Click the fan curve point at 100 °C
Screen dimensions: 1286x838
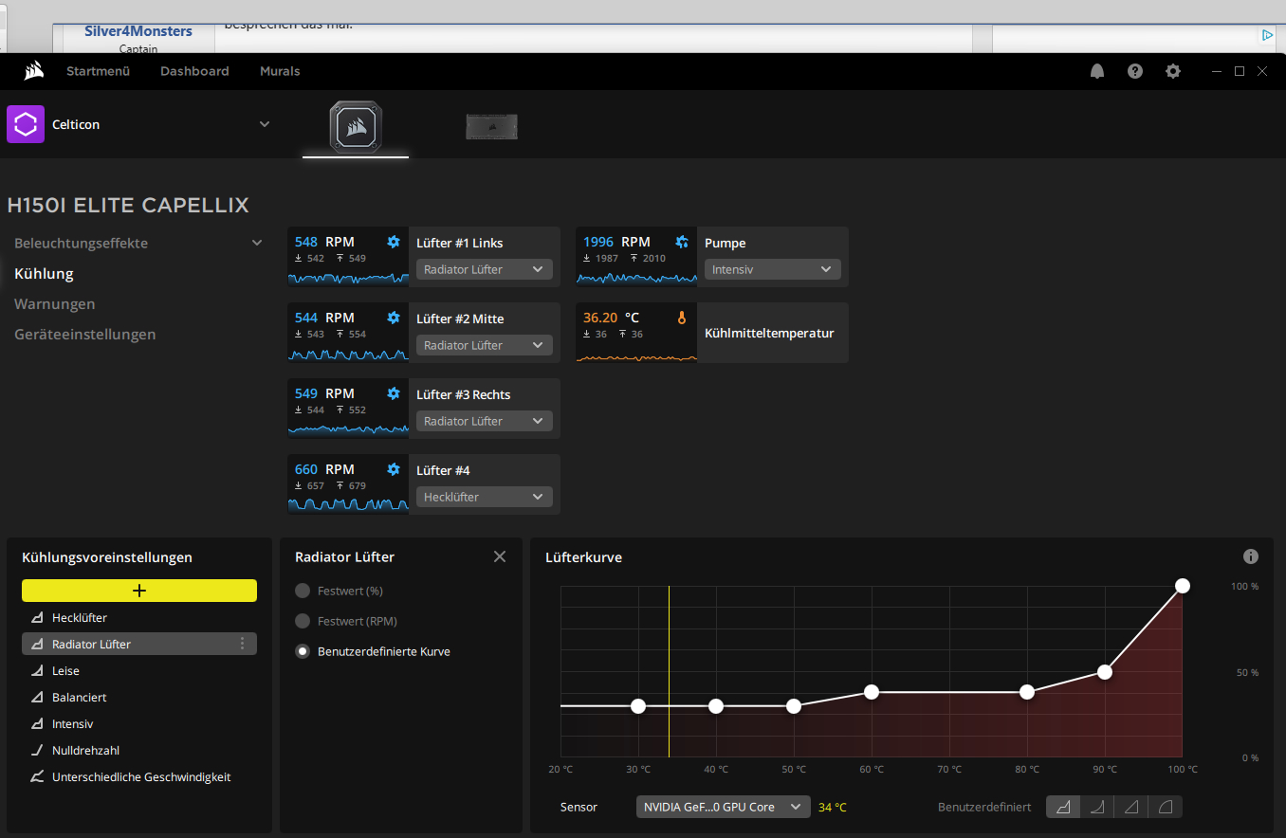[x=1183, y=586]
